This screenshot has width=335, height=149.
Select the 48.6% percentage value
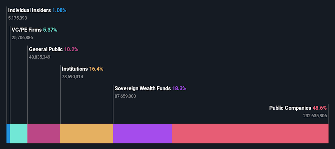coord(320,108)
